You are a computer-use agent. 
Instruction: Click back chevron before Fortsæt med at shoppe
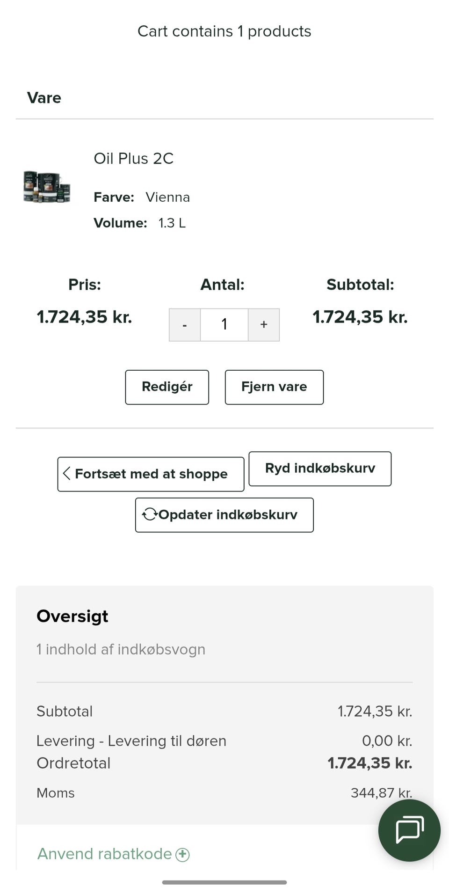point(67,473)
